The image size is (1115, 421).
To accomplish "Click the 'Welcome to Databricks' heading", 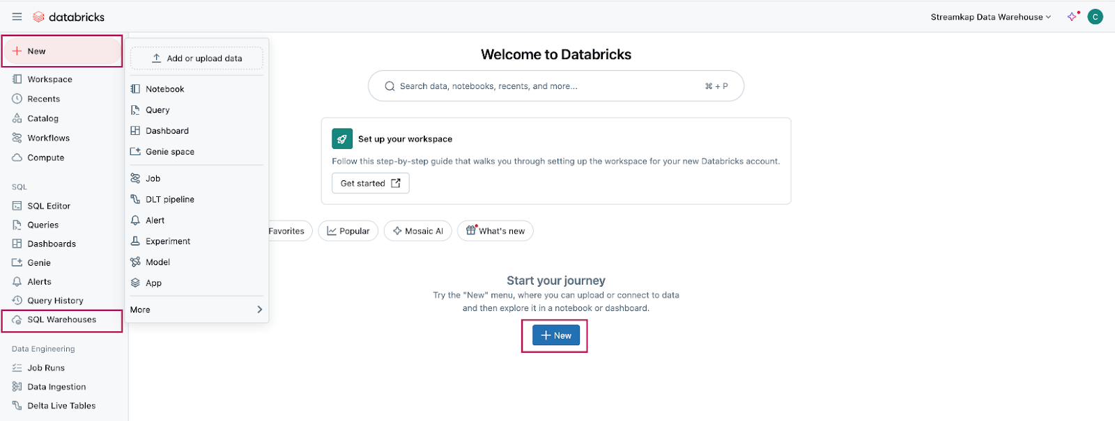I will (x=556, y=54).
